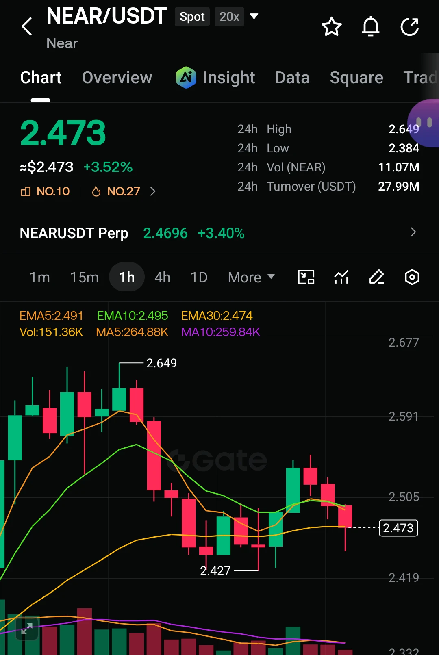Tap the AI Insight icon
Viewport: 439px width, 655px height.
[x=186, y=77]
